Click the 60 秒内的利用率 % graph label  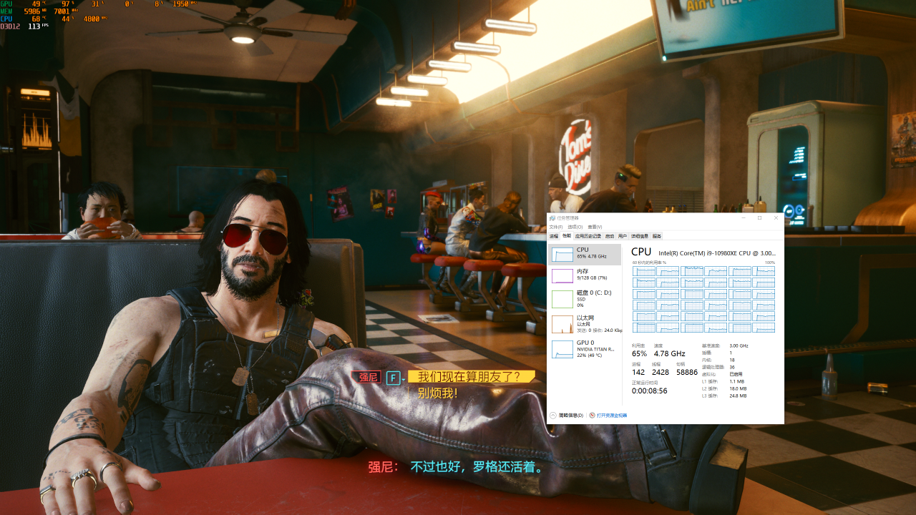650,263
